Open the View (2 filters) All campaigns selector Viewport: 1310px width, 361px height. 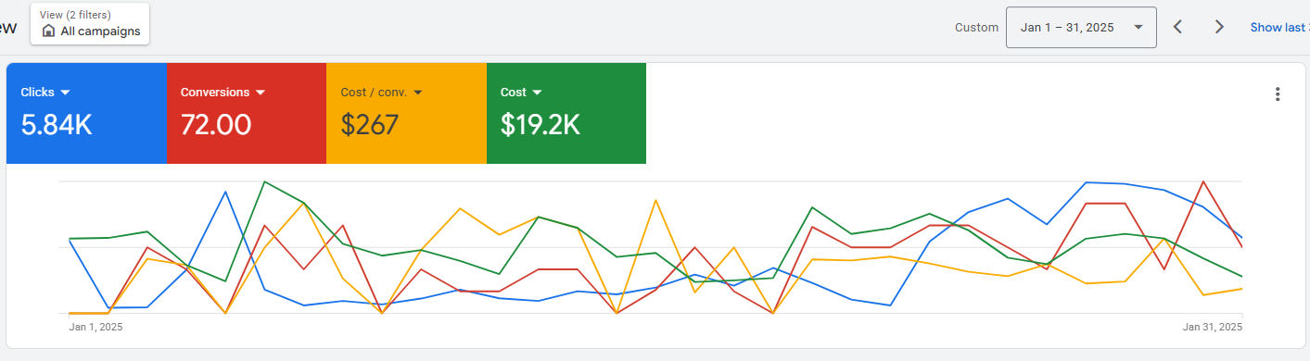[x=90, y=23]
